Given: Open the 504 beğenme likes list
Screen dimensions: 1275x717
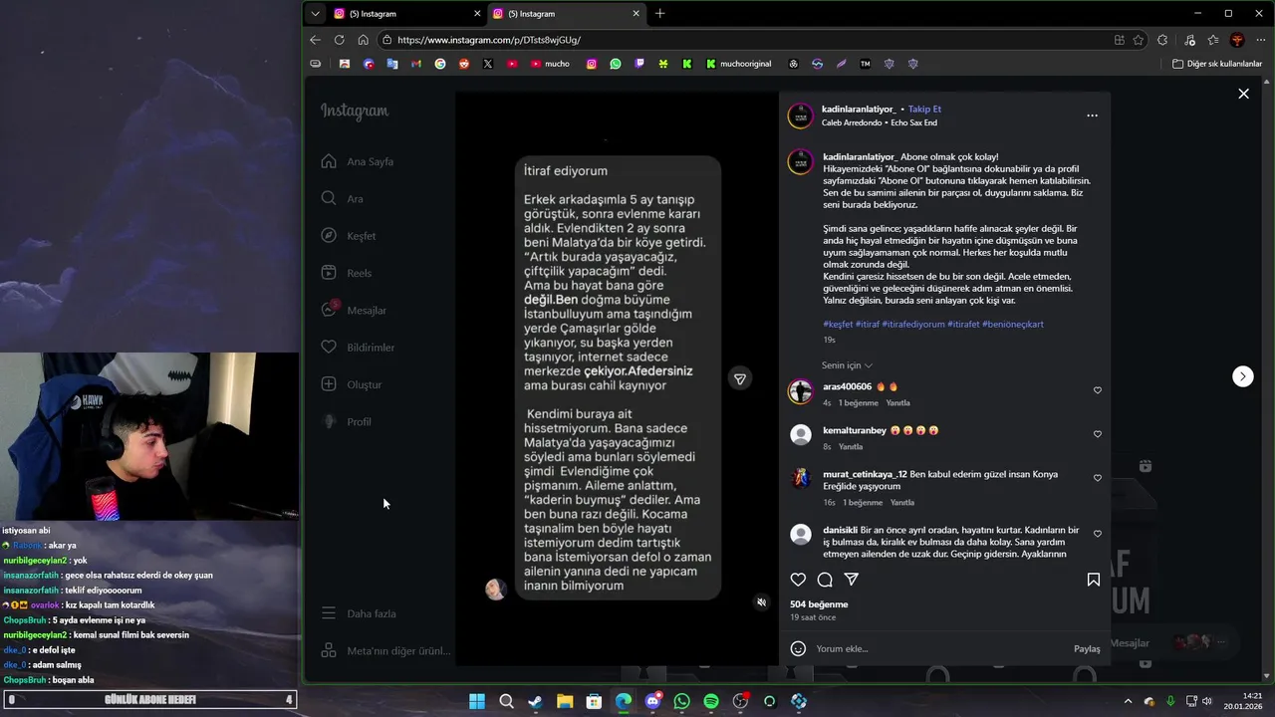Looking at the screenshot, I should click(819, 604).
